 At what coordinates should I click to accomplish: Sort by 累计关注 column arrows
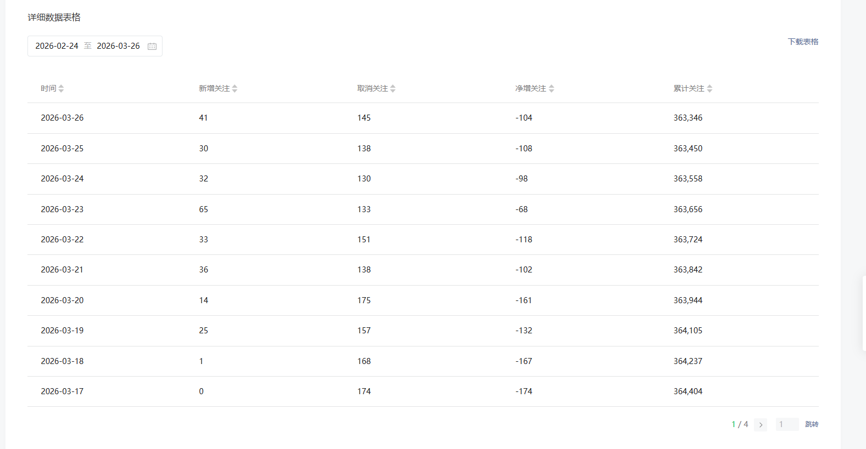[709, 88]
